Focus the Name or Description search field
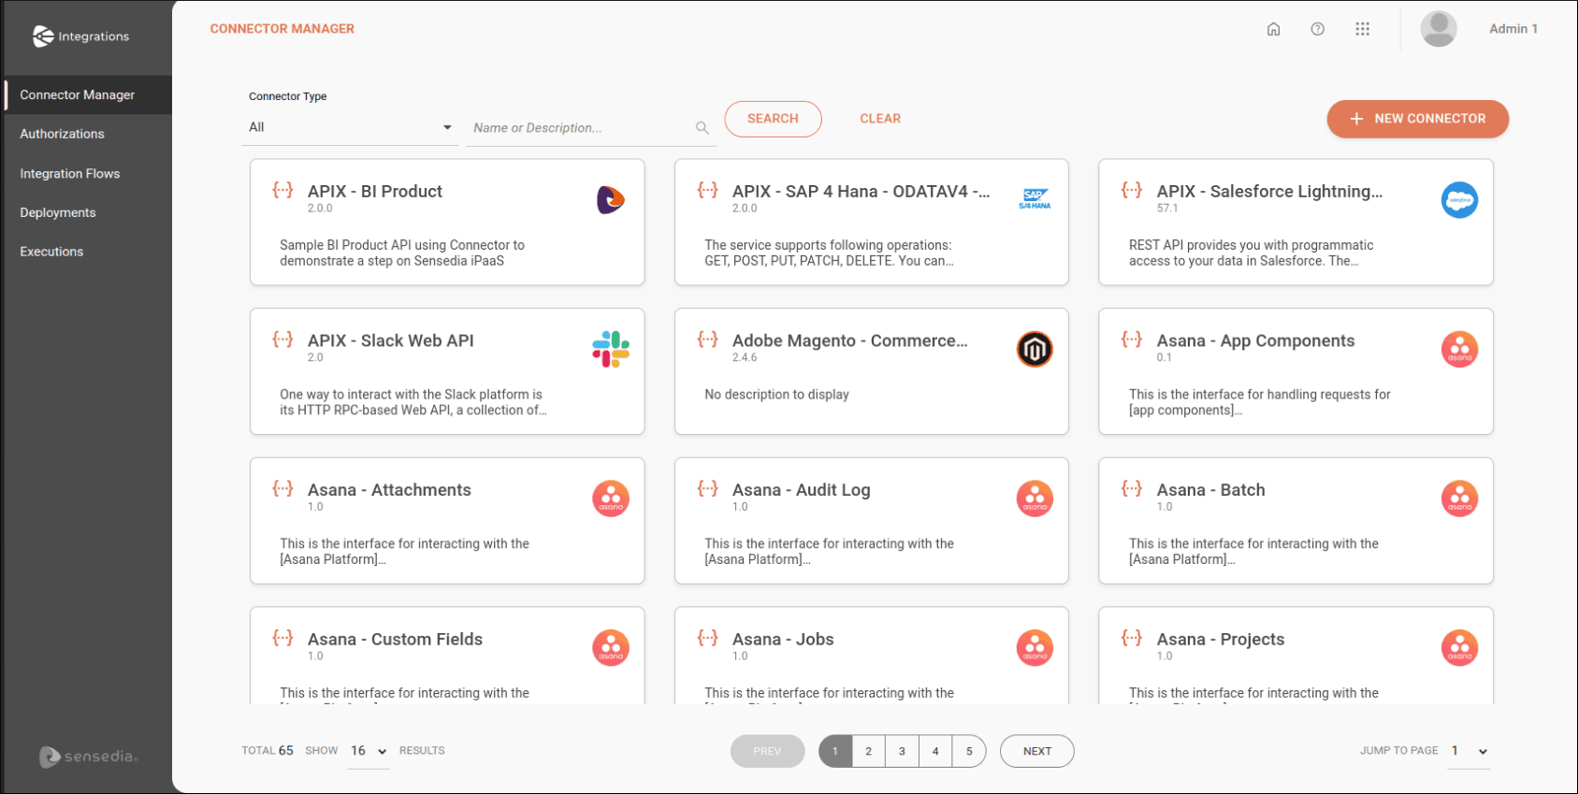Viewport: 1578px width, 794px height. click(x=580, y=128)
